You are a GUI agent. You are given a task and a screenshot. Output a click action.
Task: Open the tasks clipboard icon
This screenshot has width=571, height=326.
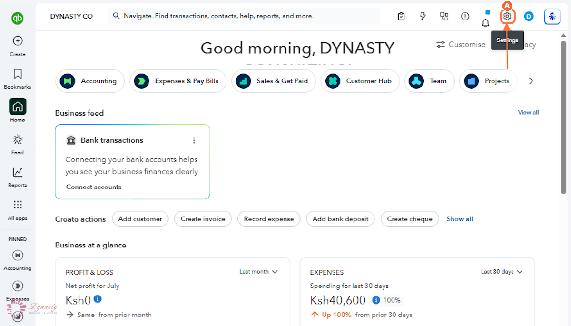pyautogui.click(x=401, y=17)
